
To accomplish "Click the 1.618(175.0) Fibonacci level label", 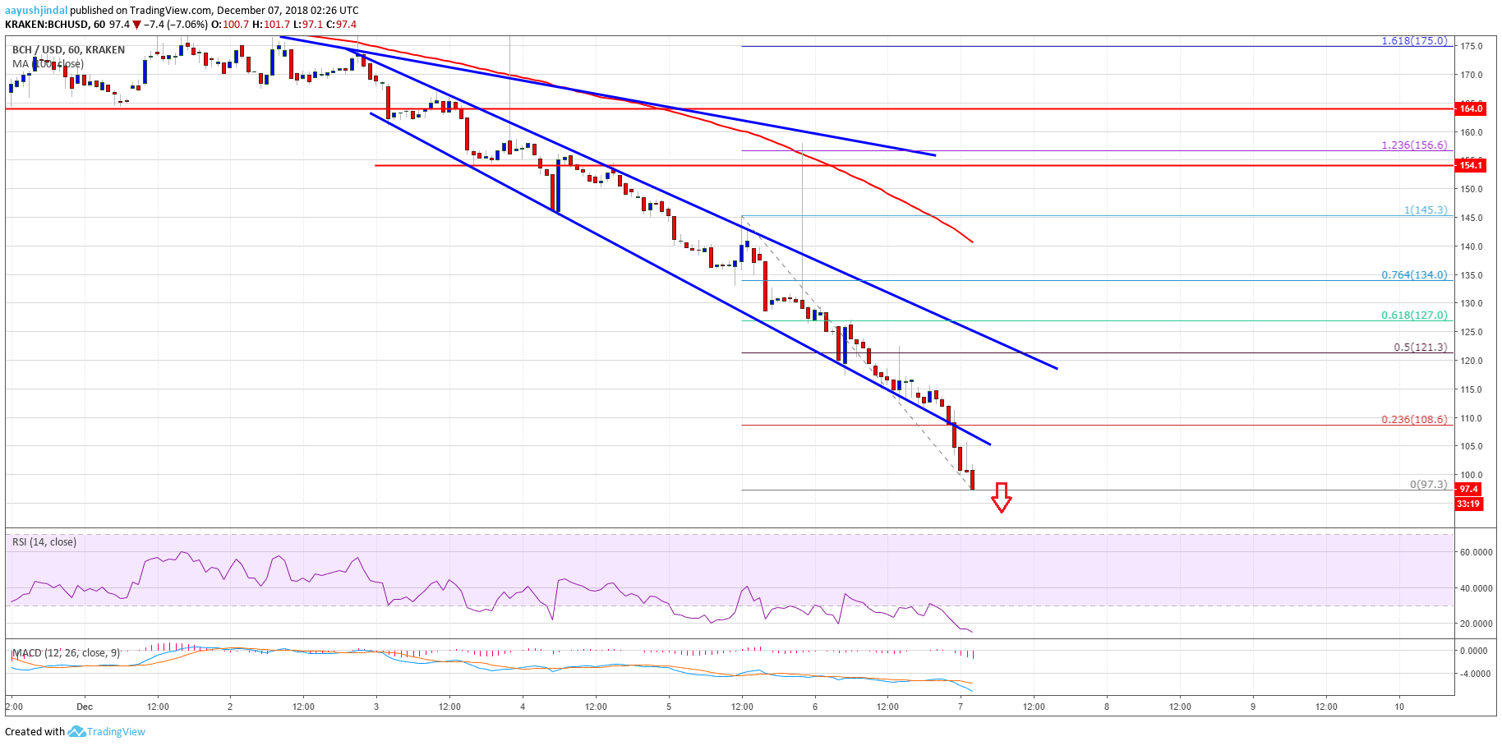I will (1413, 40).
